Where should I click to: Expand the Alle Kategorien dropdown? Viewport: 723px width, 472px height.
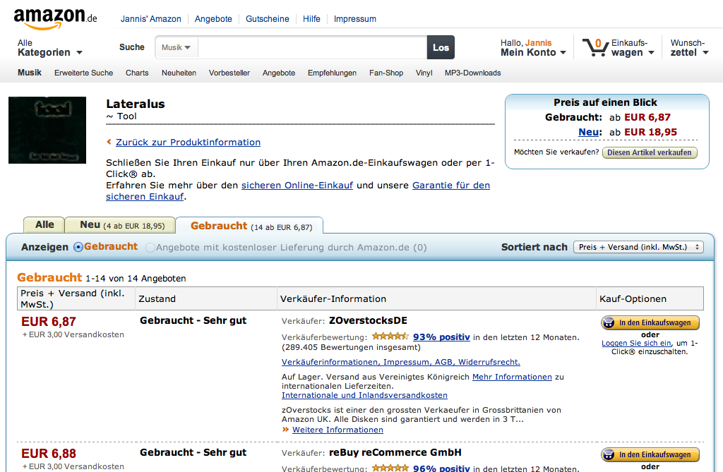[50, 48]
